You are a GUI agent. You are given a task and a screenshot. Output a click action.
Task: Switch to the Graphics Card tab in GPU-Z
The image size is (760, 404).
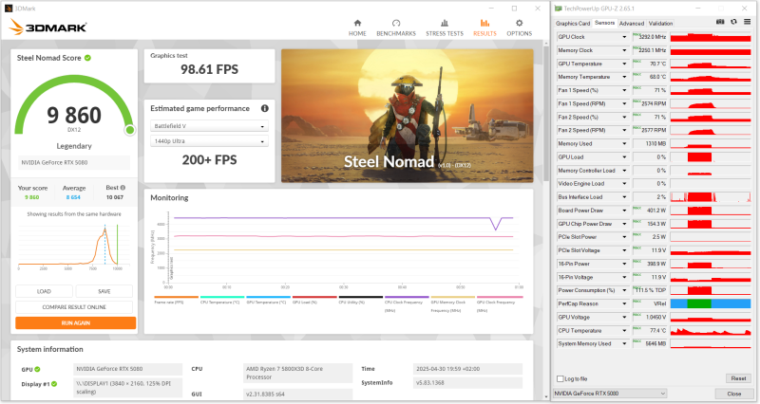coord(573,23)
